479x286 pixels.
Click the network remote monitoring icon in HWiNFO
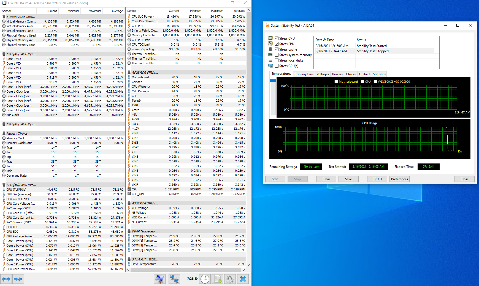click(x=174, y=279)
